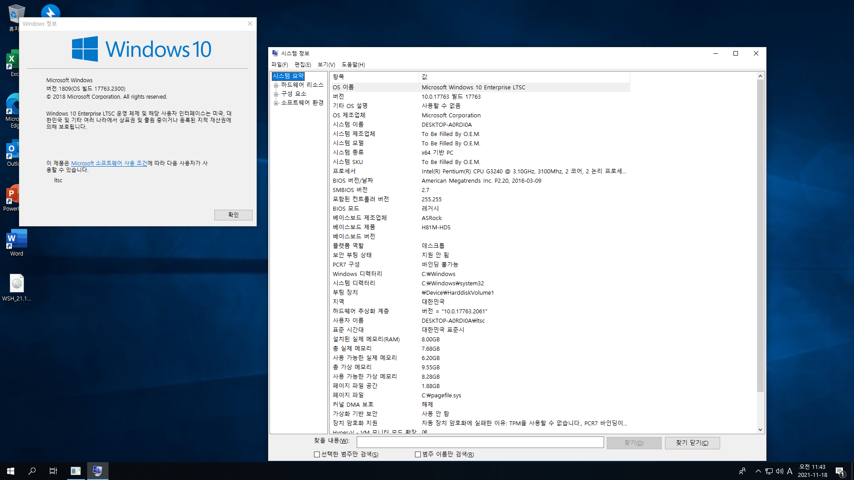Screen dimensions: 854x480
Task: Open network status tray icon
Action: (x=769, y=471)
